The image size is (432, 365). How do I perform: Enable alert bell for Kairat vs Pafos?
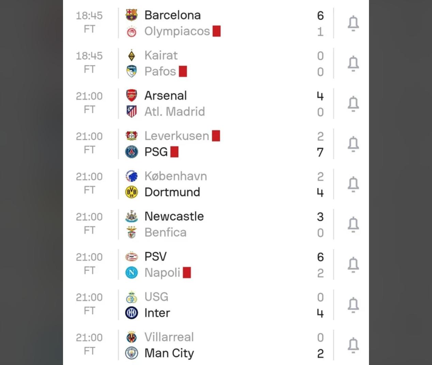(353, 64)
